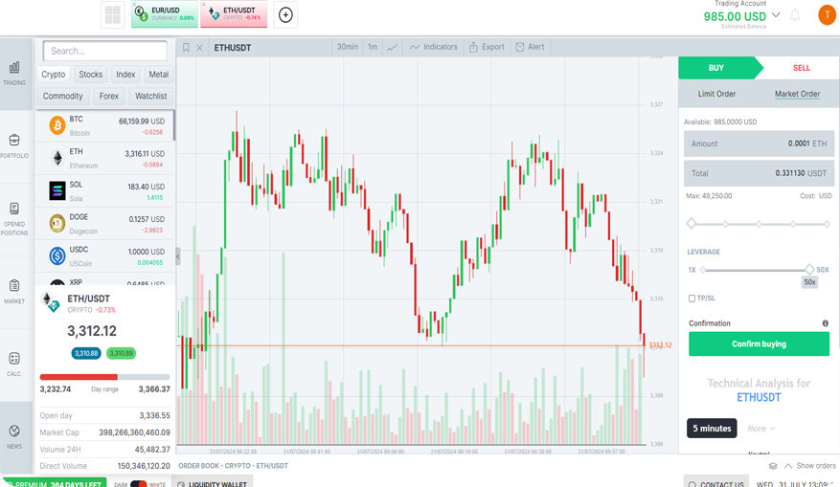The width and height of the screenshot is (840, 487).
Task: Expand the trading account balance dropdown
Action: (776, 15)
